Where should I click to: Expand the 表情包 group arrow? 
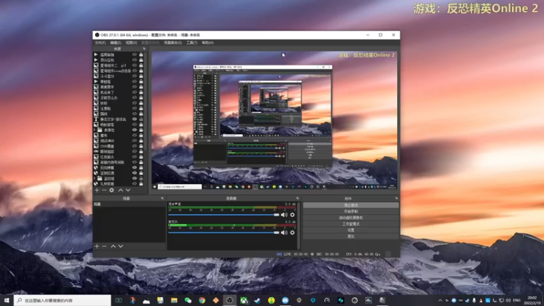coord(95,130)
